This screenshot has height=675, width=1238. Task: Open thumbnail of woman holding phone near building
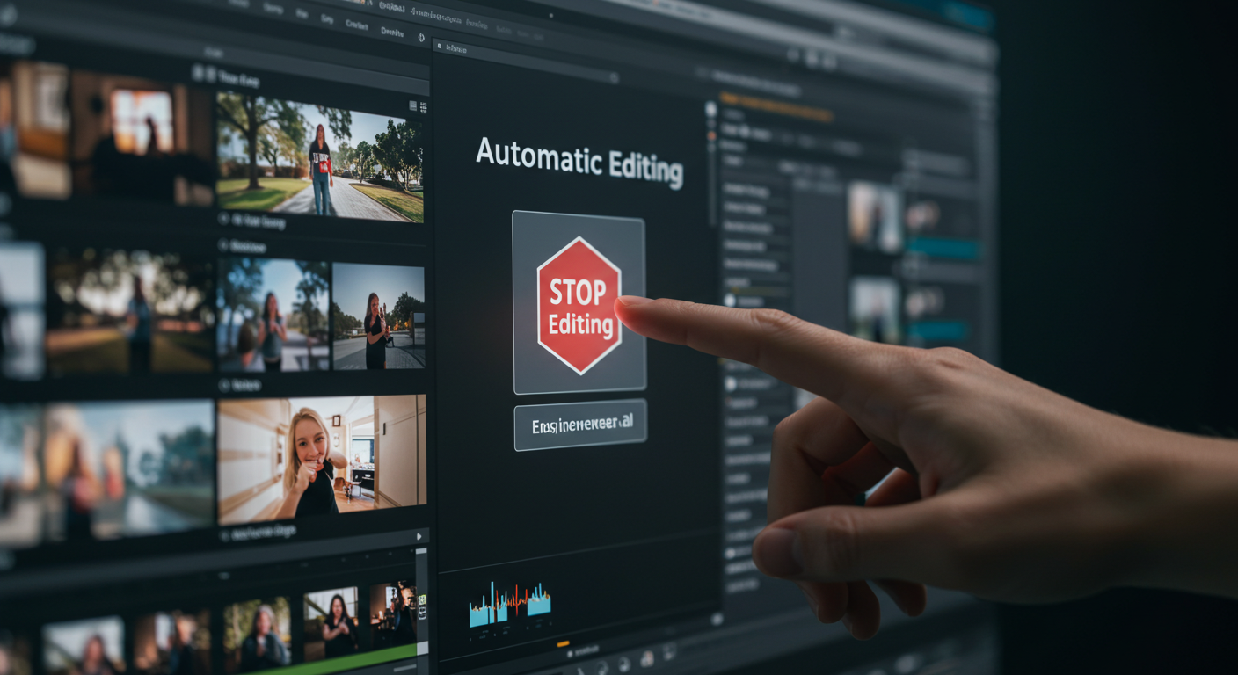tap(378, 315)
